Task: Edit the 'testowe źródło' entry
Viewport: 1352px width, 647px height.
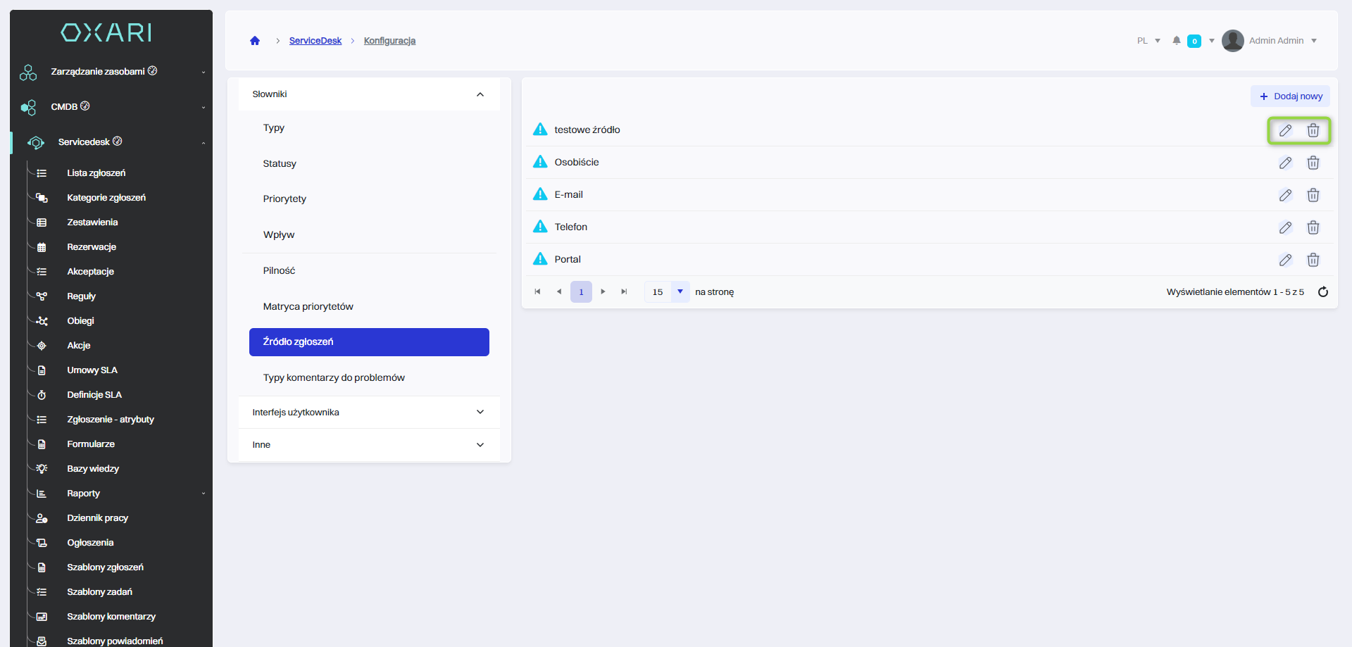Action: click(x=1285, y=130)
